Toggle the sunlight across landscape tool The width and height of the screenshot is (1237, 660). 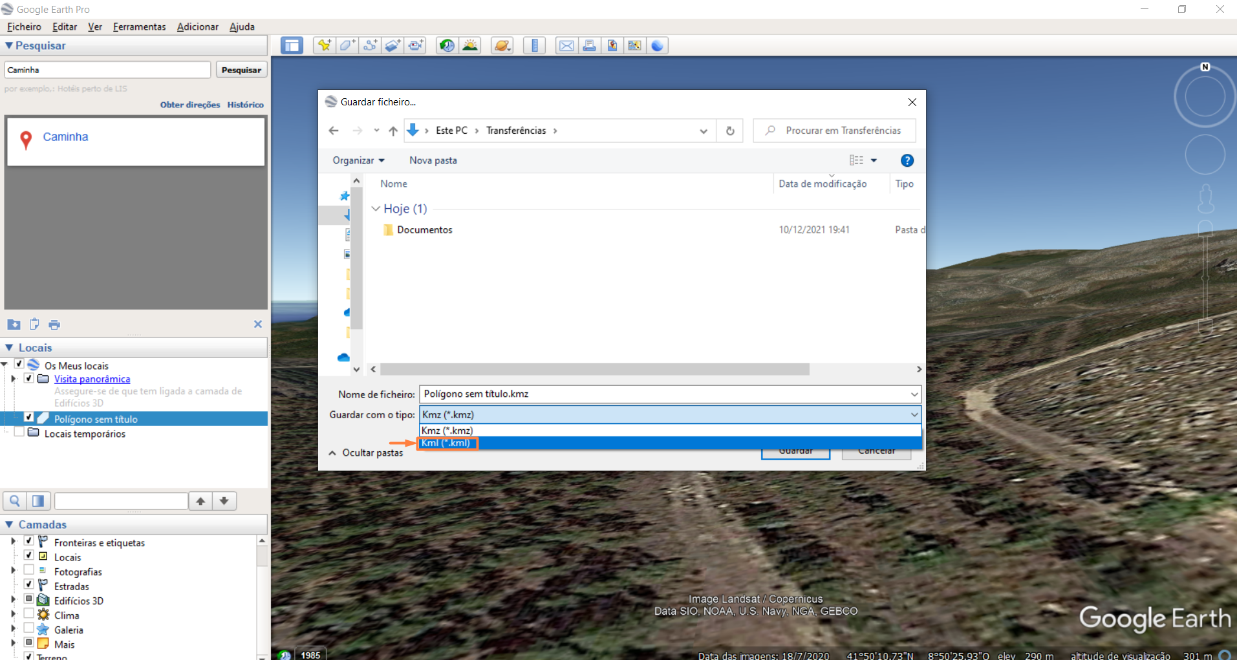470,46
